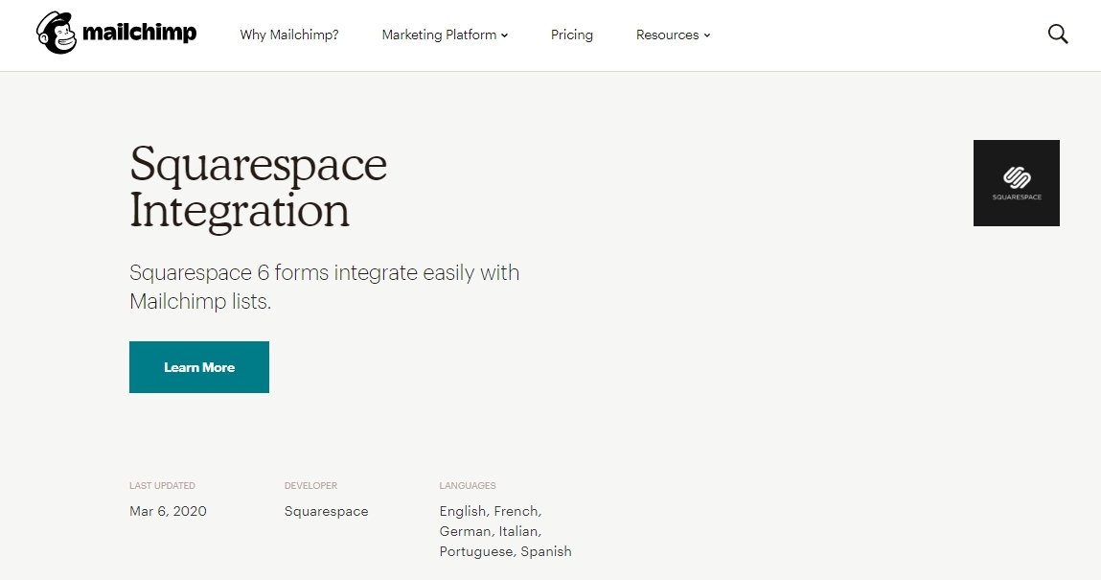
Task: Open the Why Mailchimp? page
Action: (x=289, y=35)
